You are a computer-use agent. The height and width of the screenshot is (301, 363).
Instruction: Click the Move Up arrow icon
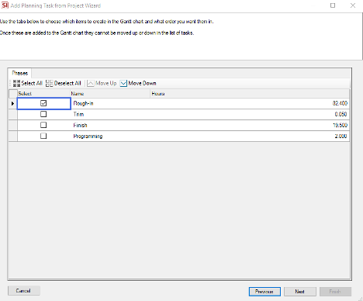pyautogui.click(x=91, y=83)
